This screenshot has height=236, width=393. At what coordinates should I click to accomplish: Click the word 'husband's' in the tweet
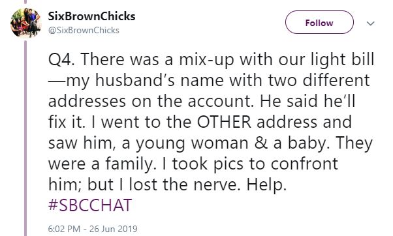[x=134, y=81]
